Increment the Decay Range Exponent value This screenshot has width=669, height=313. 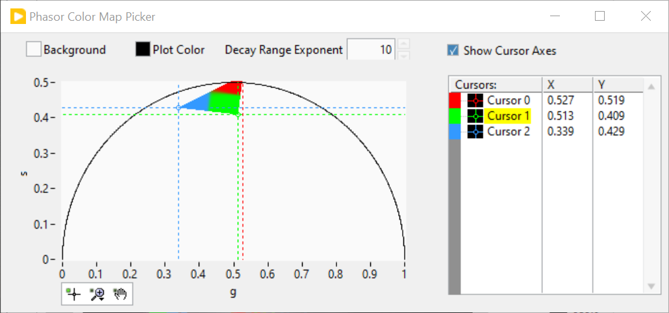pyautogui.click(x=403, y=44)
